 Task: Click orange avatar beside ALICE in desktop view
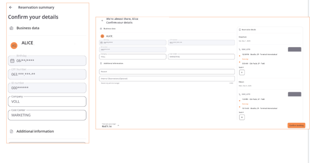(x=102, y=36)
